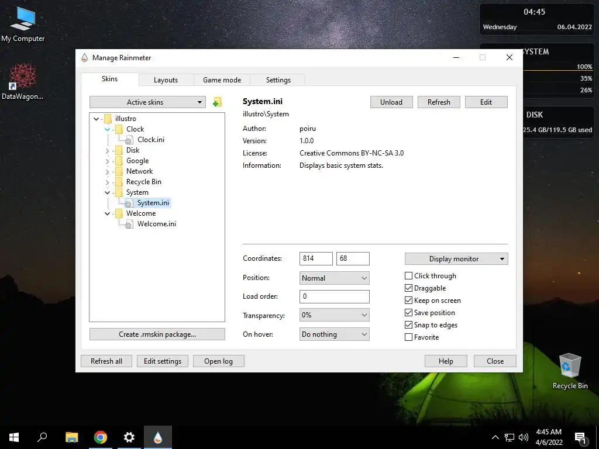Image resolution: width=599 pixels, height=449 pixels.
Task: Expand the Network folder node
Action: (108, 171)
